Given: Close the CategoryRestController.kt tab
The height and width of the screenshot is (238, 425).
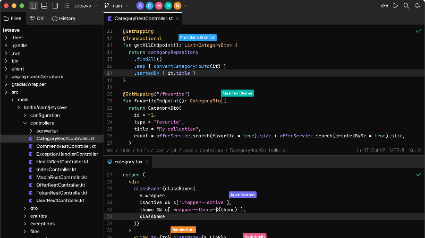Looking at the screenshot, I should point(178,19).
